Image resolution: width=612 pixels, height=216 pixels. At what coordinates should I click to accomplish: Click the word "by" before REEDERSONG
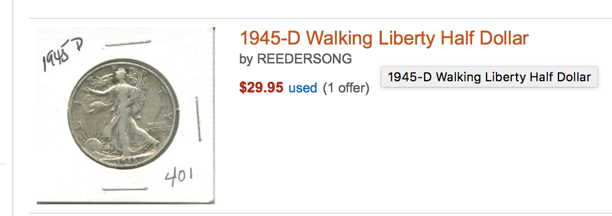click(246, 60)
